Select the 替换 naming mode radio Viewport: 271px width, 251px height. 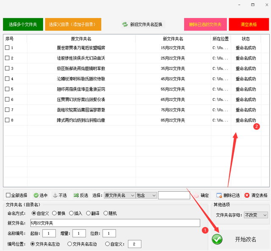click(54, 213)
